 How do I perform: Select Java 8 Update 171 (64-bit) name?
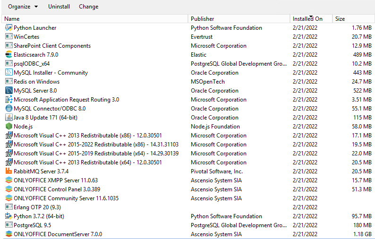45,118
